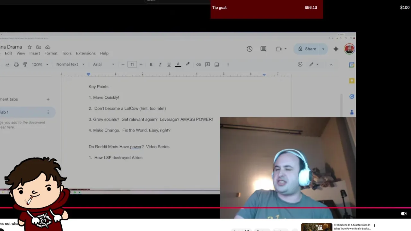
Task: Open the highlight color marker
Action: click(188, 64)
